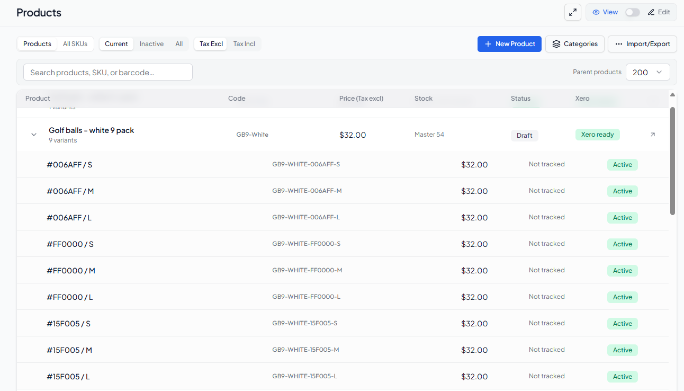Click the Price (Tax excl) column header

coord(361,99)
